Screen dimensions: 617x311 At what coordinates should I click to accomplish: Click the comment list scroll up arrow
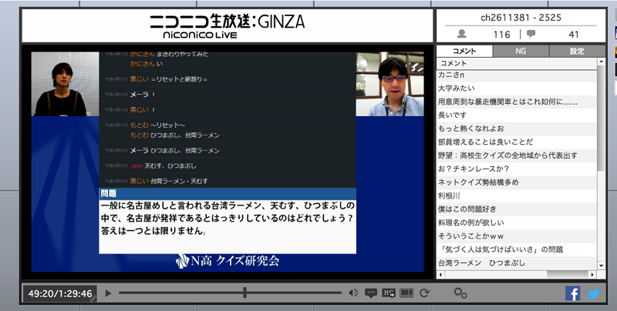click(x=602, y=62)
